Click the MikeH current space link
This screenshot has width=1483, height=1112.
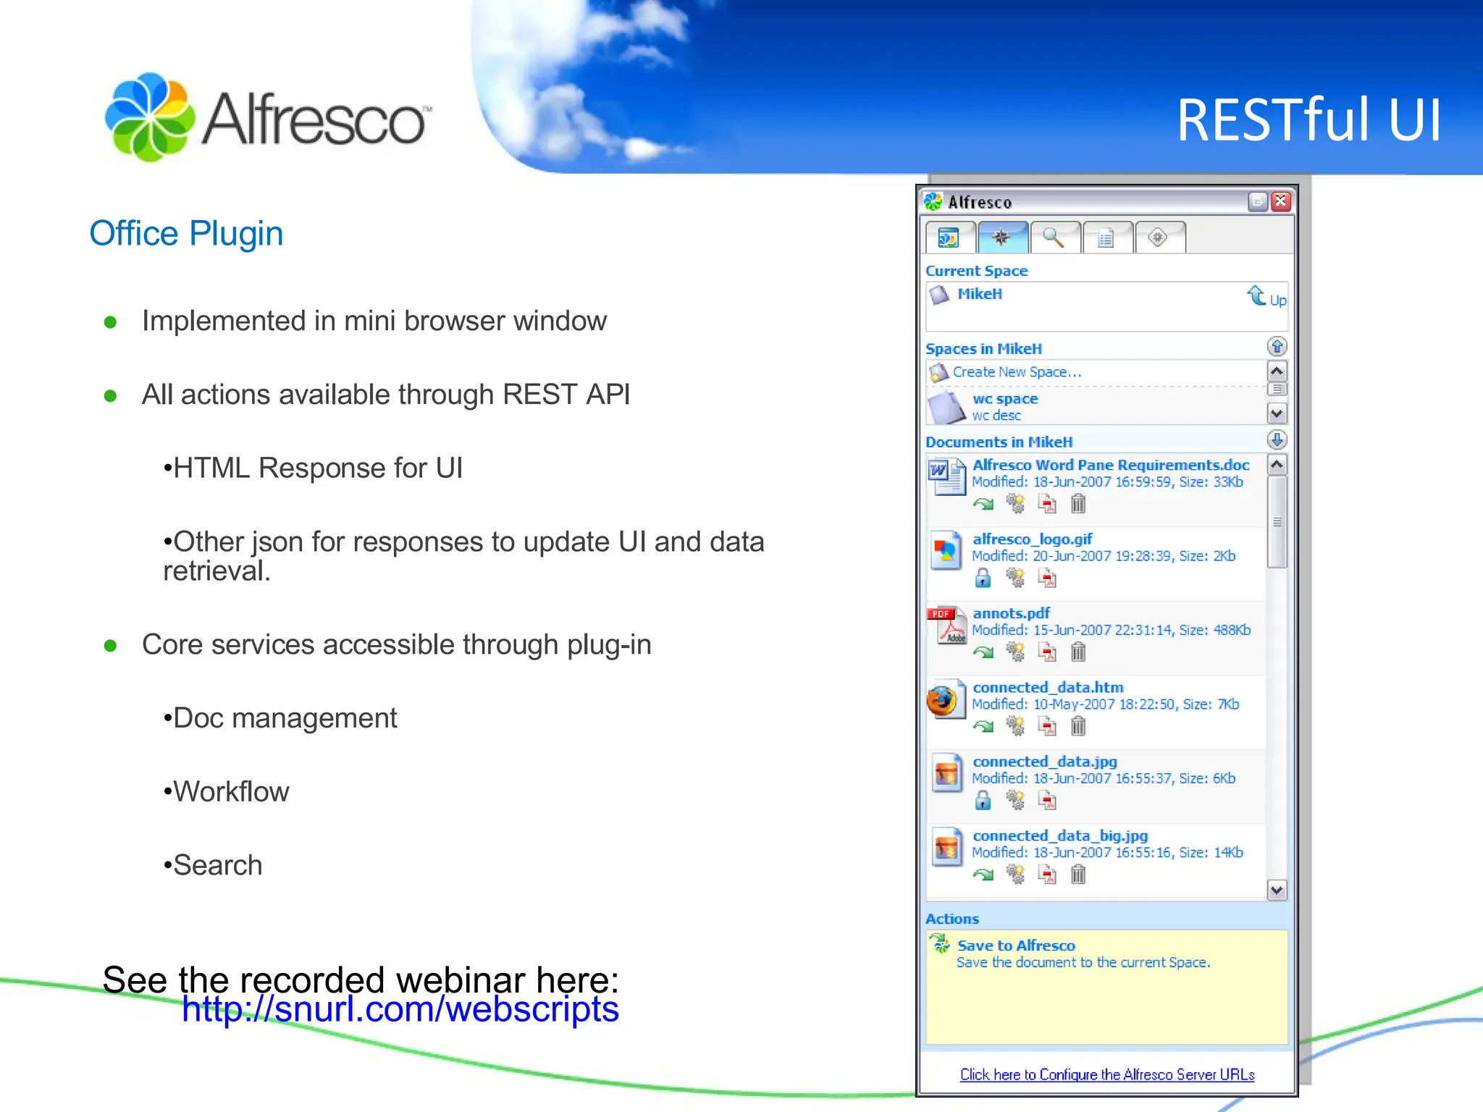(x=980, y=294)
